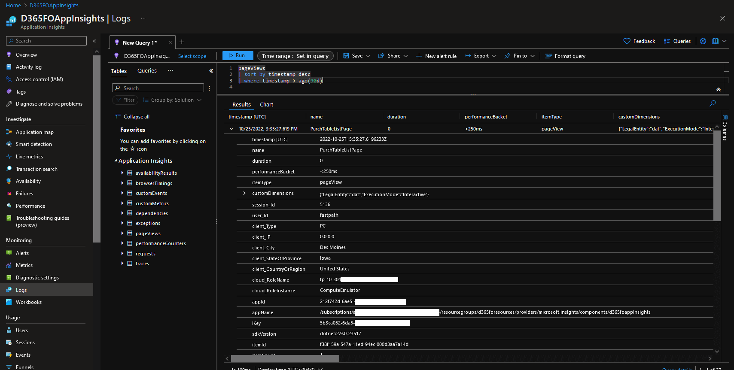Select the customEvents table
734x370 pixels.
coord(151,193)
